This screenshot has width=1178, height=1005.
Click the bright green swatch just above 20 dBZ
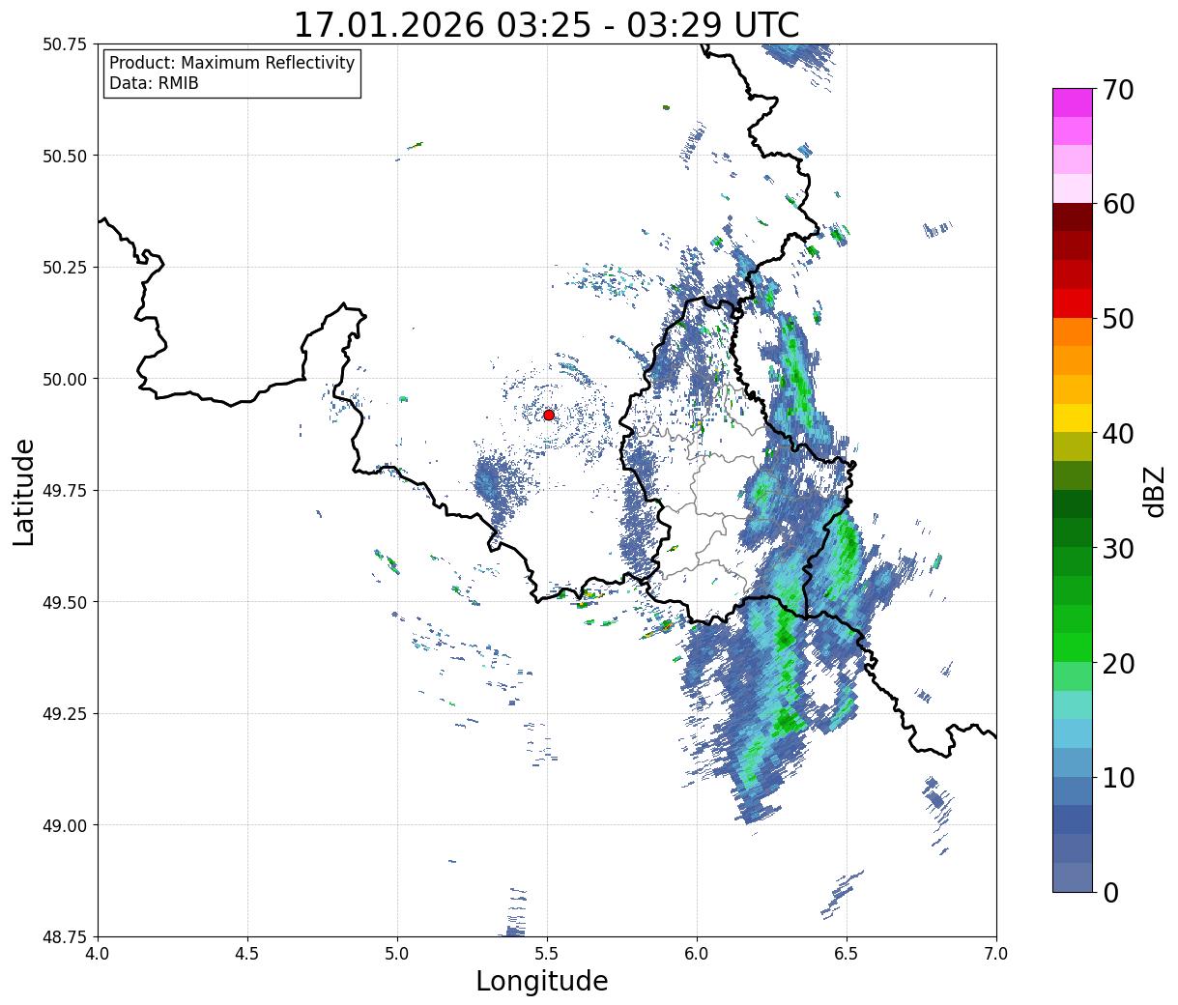[x=1073, y=647]
